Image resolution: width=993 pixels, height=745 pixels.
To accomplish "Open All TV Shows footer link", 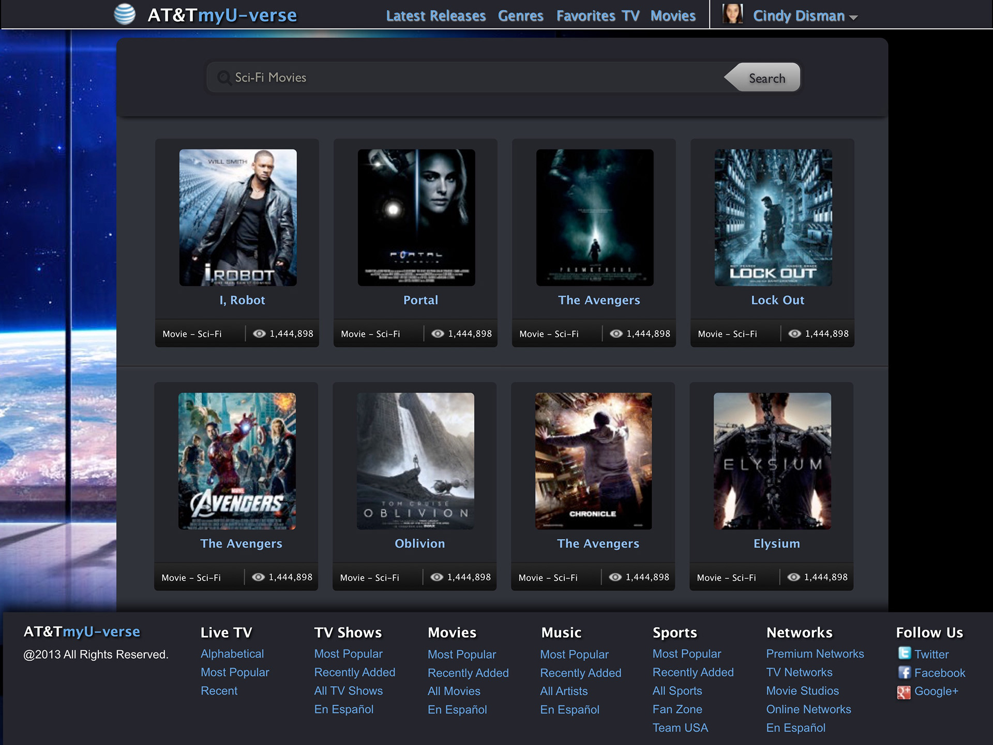I will pyautogui.click(x=349, y=691).
